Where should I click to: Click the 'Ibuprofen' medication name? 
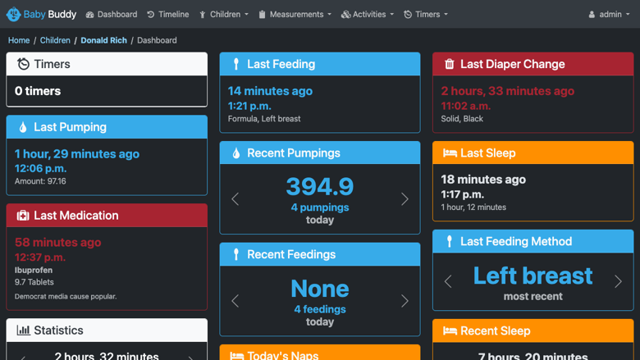(x=34, y=271)
